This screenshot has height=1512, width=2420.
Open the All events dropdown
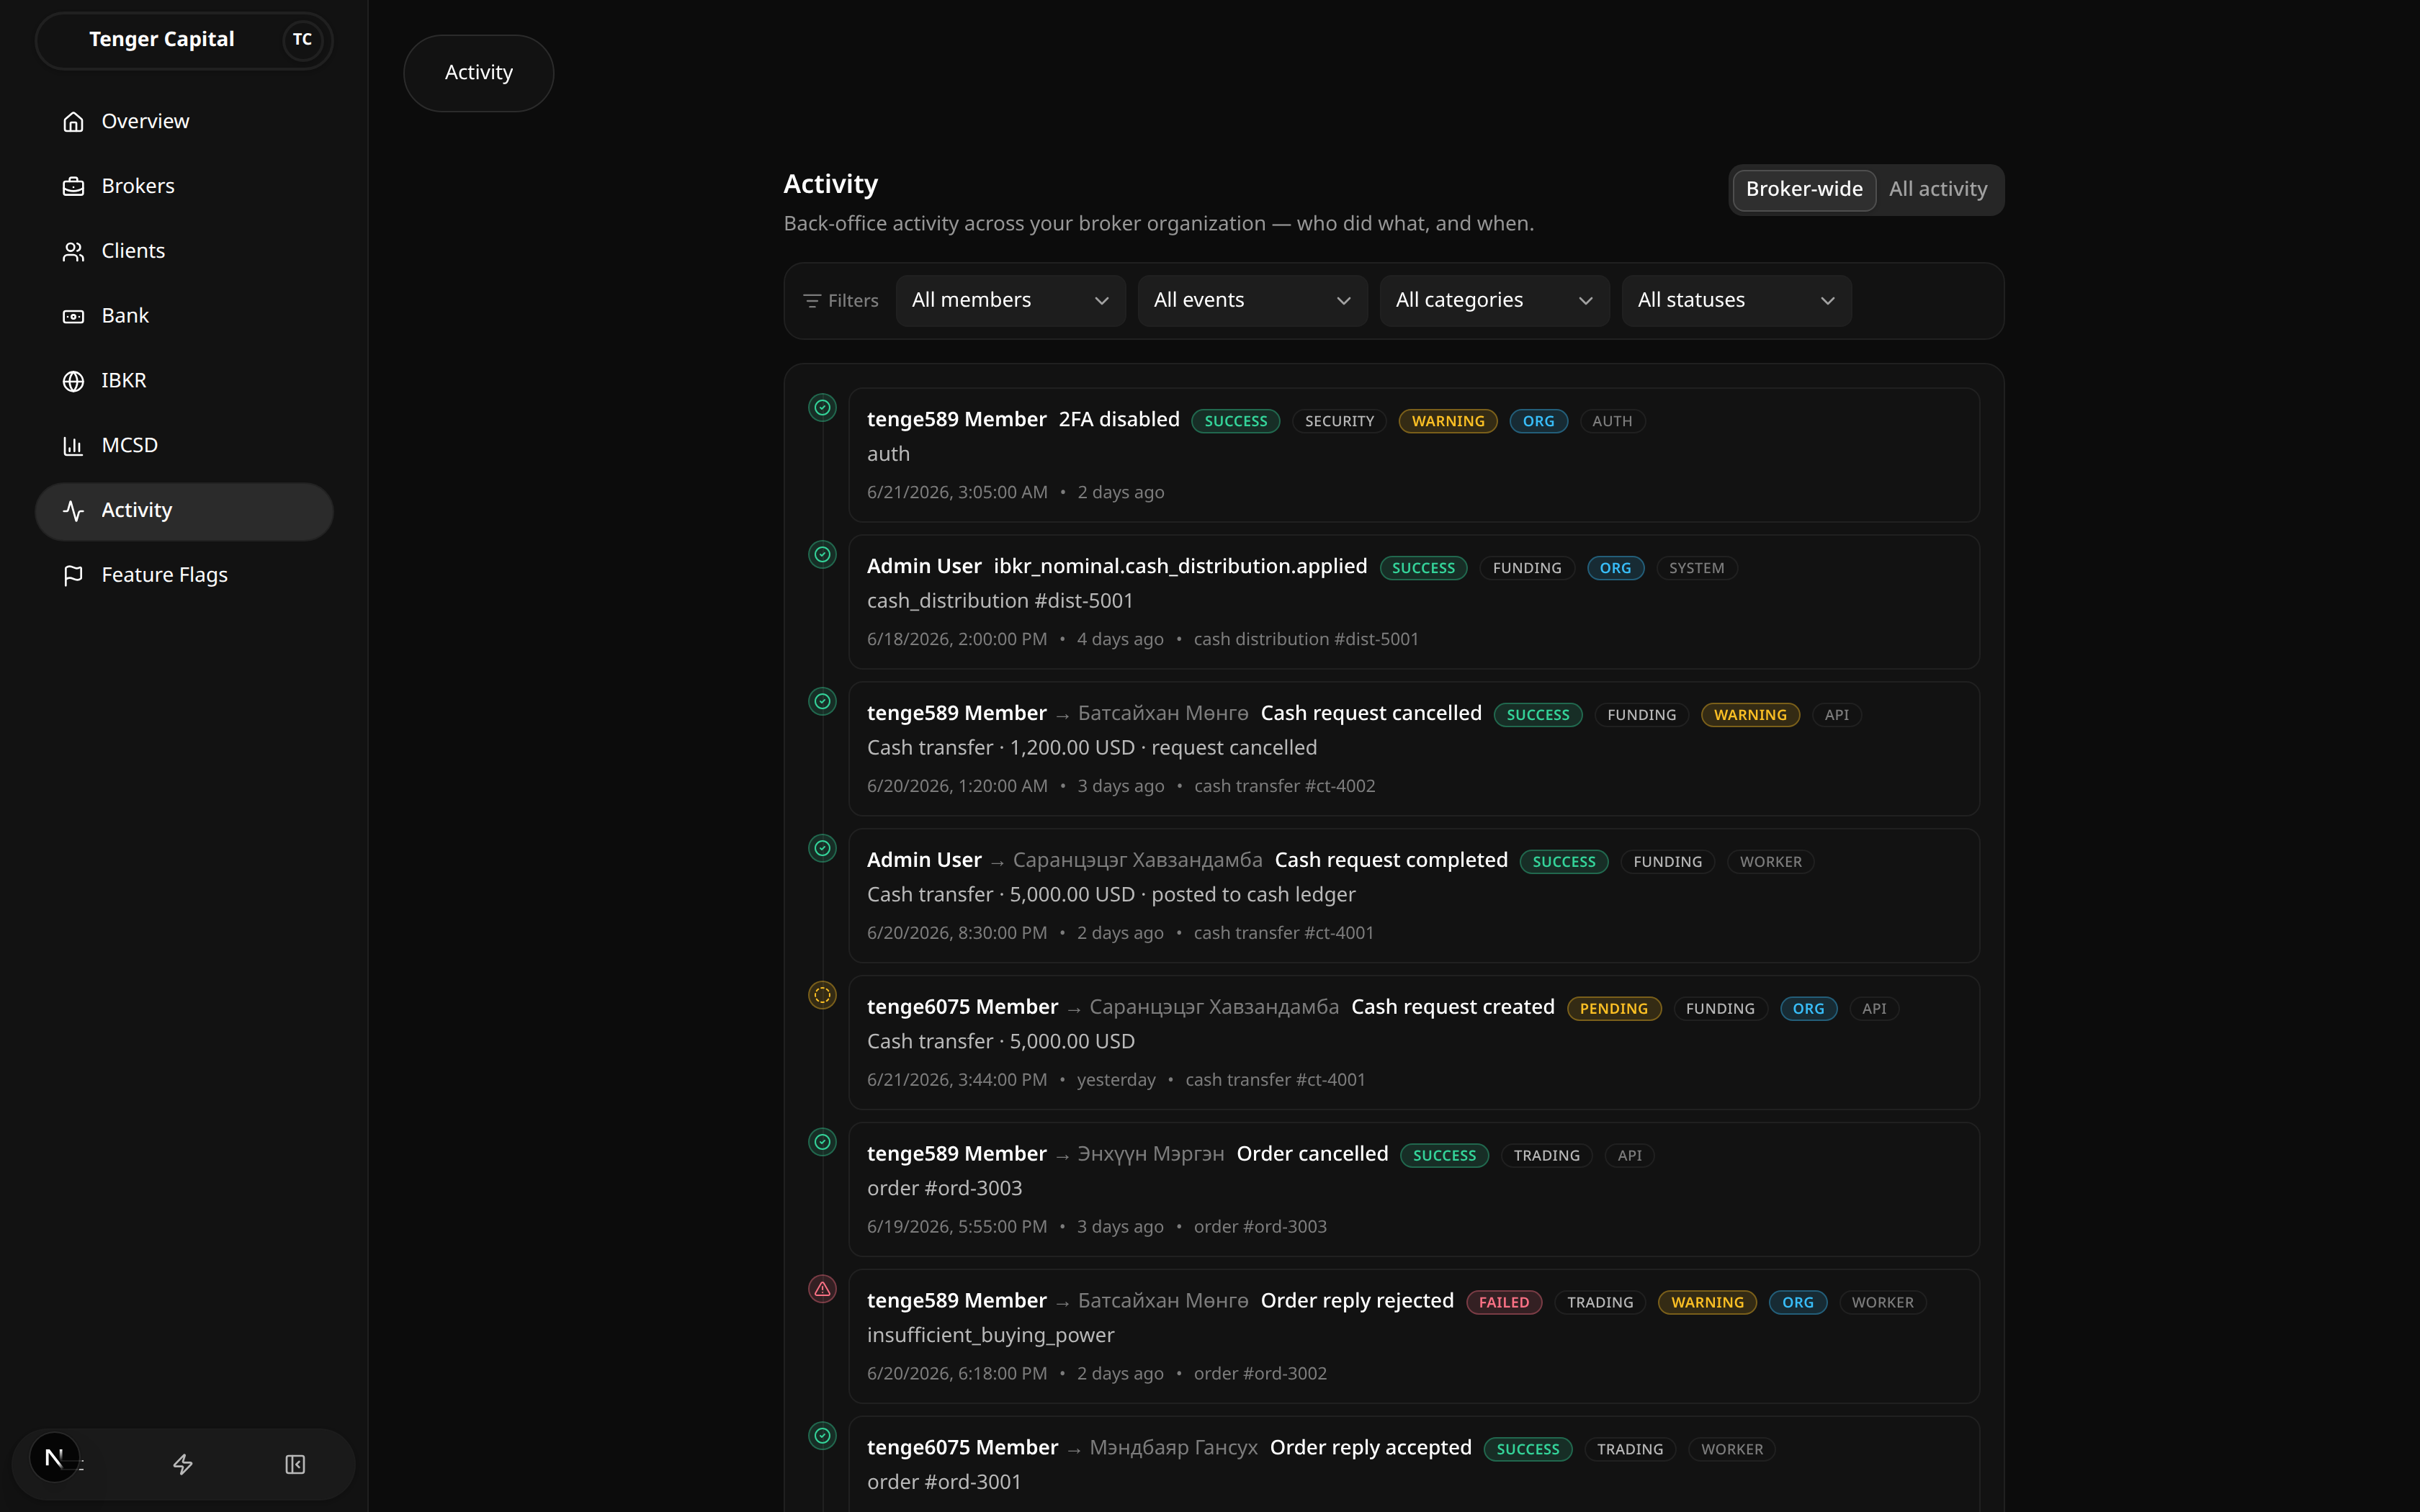1252,301
